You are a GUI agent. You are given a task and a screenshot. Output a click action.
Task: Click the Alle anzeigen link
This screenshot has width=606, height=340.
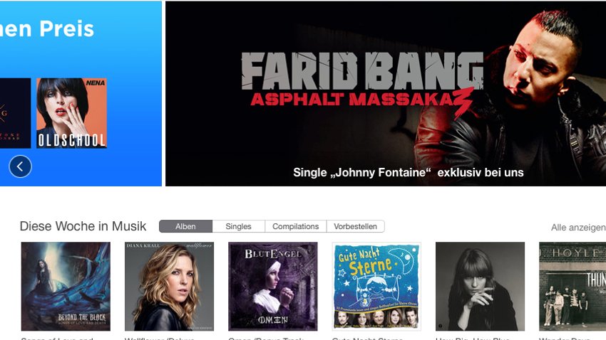(578, 228)
